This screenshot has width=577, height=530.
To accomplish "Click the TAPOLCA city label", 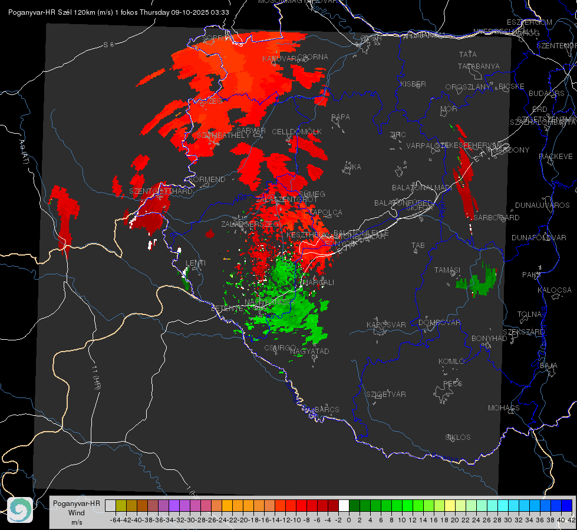I will tap(326, 212).
